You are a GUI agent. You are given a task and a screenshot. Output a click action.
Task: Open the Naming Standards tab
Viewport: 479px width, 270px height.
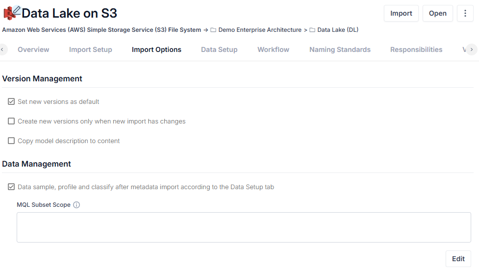pos(340,49)
